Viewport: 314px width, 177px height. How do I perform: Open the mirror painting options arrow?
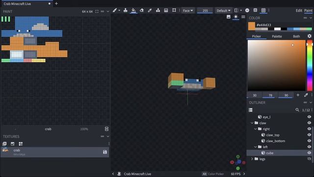(x=241, y=10)
